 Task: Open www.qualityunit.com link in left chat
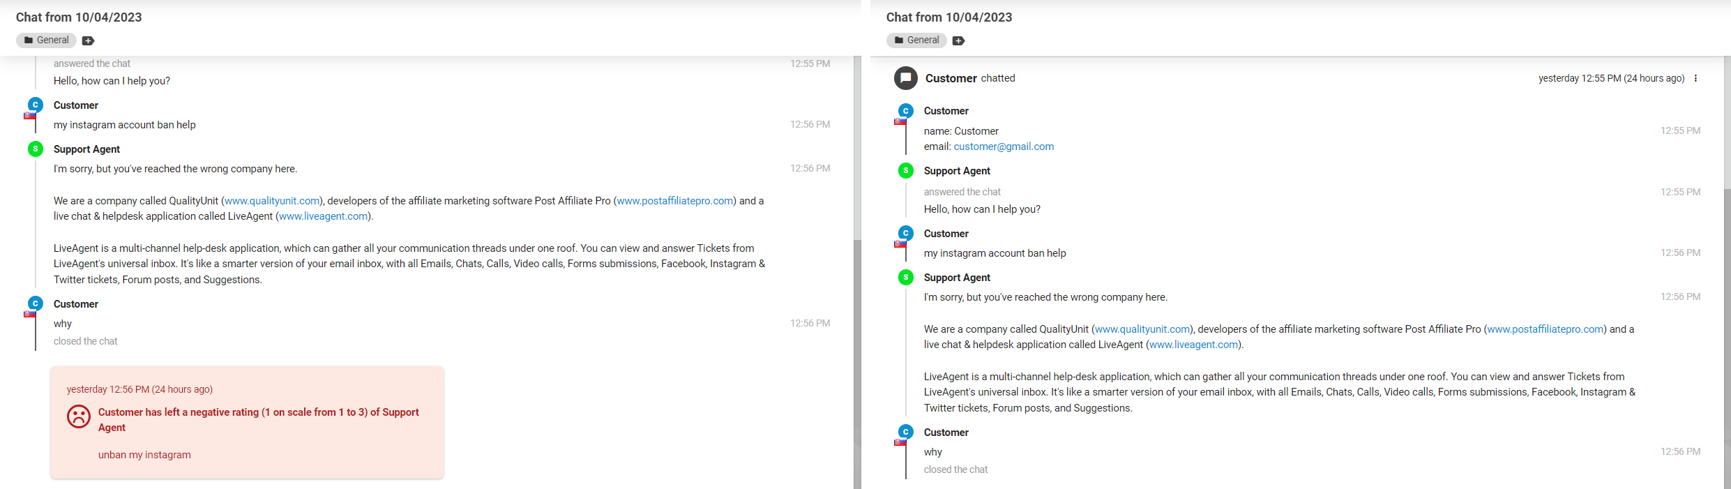click(x=272, y=201)
